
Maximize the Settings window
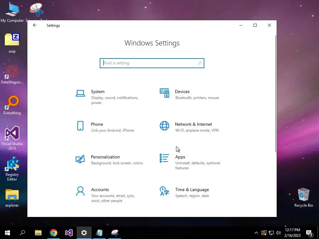(x=255, y=25)
